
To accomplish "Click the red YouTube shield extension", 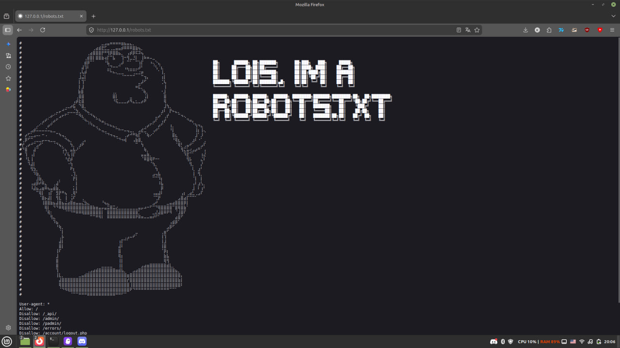I will coord(600,30).
